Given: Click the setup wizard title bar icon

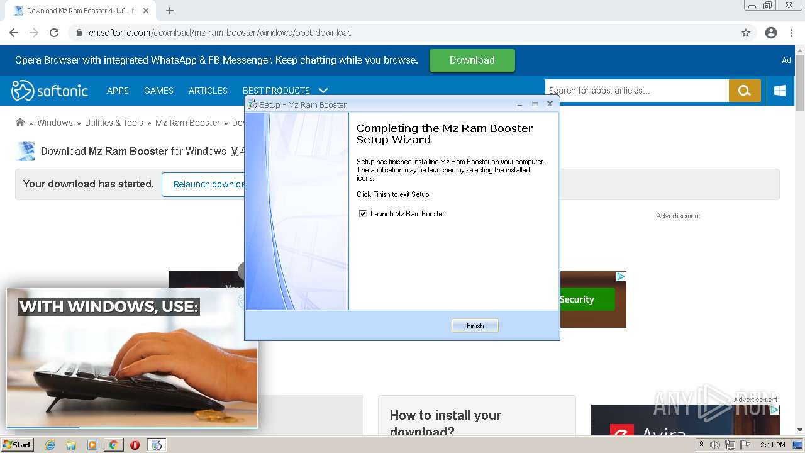Looking at the screenshot, I should pyautogui.click(x=252, y=104).
